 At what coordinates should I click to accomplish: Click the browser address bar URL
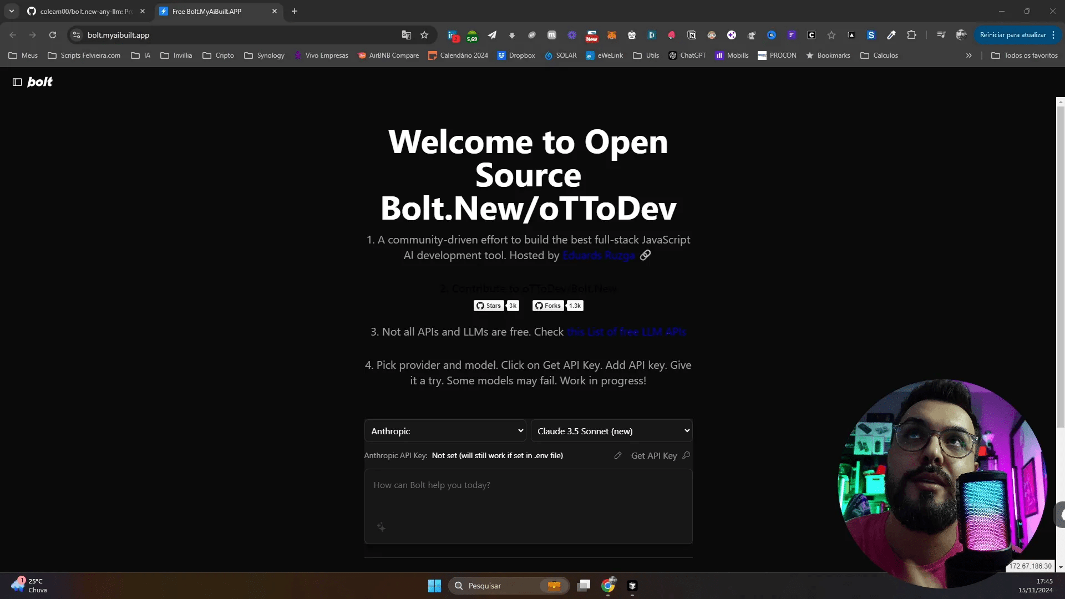click(x=118, y=35)
